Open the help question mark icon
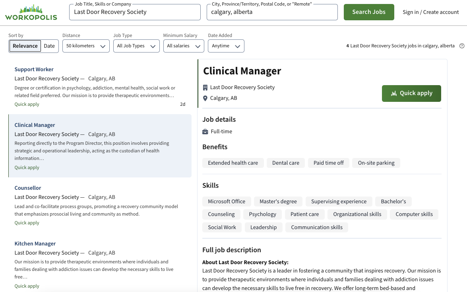 click(x=462, y=46)
